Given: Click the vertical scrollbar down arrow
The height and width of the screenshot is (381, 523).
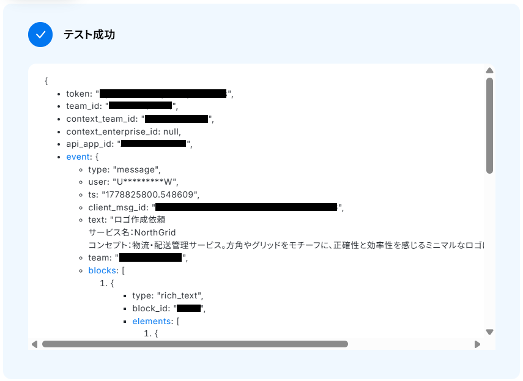Looking at the screenshot, I should coord(489,332).
